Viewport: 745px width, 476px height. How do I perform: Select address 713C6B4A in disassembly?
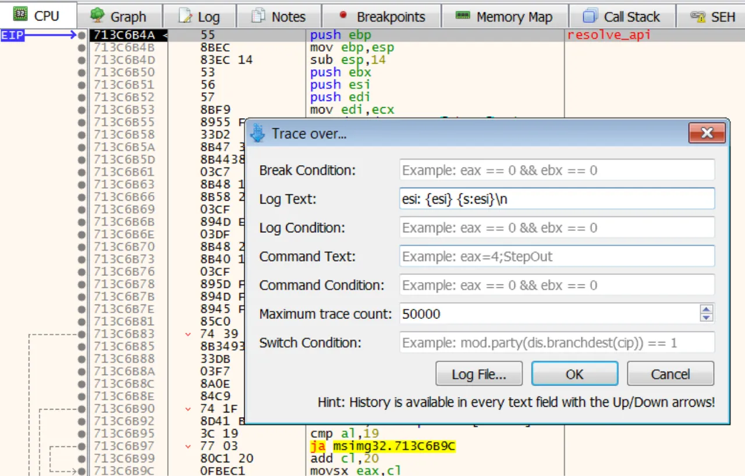124,35
